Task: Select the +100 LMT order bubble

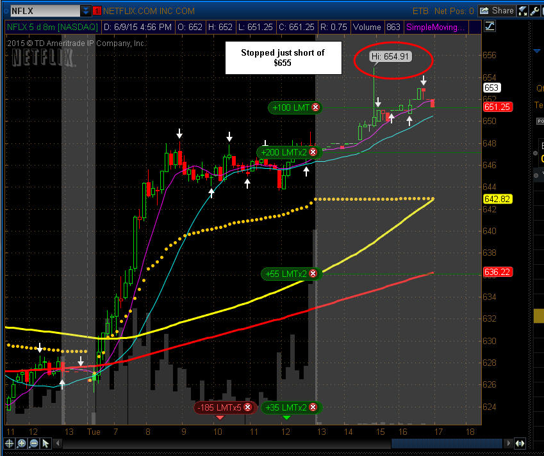Action: click(295, 107)
